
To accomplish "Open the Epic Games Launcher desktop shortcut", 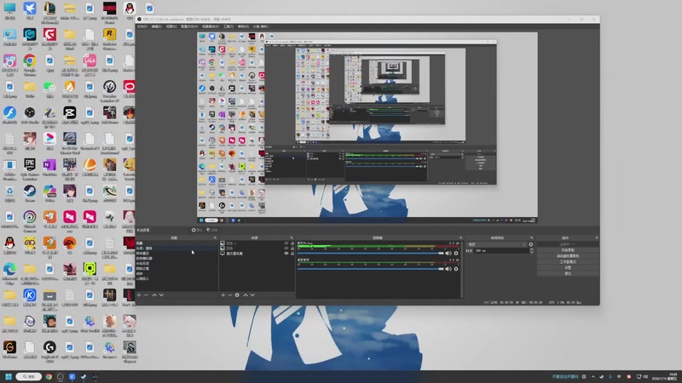I will [30, 169].
